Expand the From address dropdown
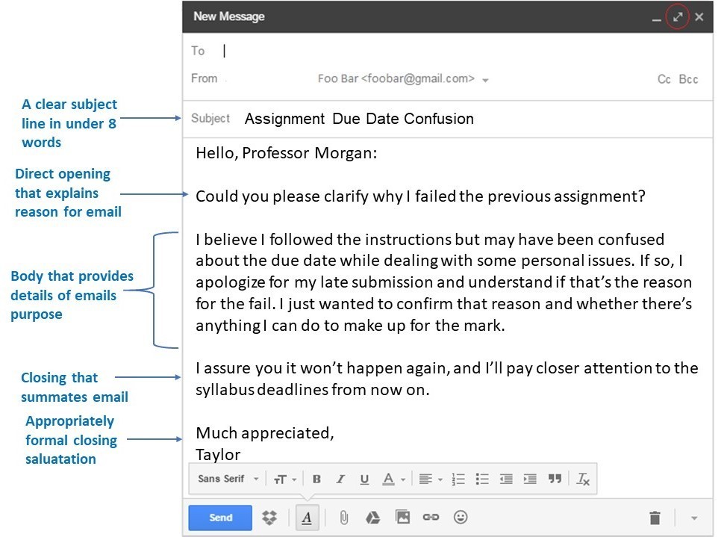This screenshot has height=537, width=727. point(485,80)
